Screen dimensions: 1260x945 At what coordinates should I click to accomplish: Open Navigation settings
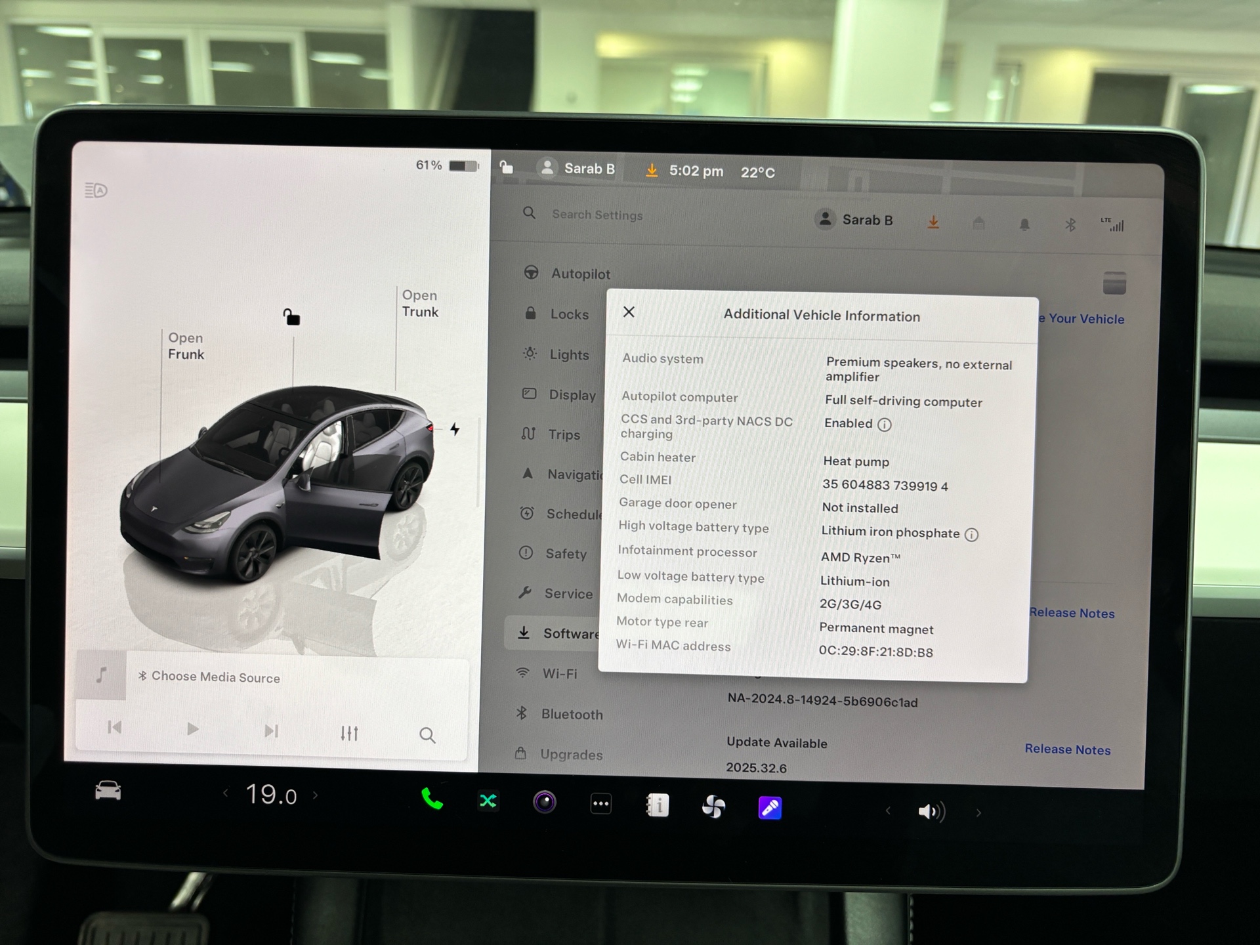click(561, 474)
